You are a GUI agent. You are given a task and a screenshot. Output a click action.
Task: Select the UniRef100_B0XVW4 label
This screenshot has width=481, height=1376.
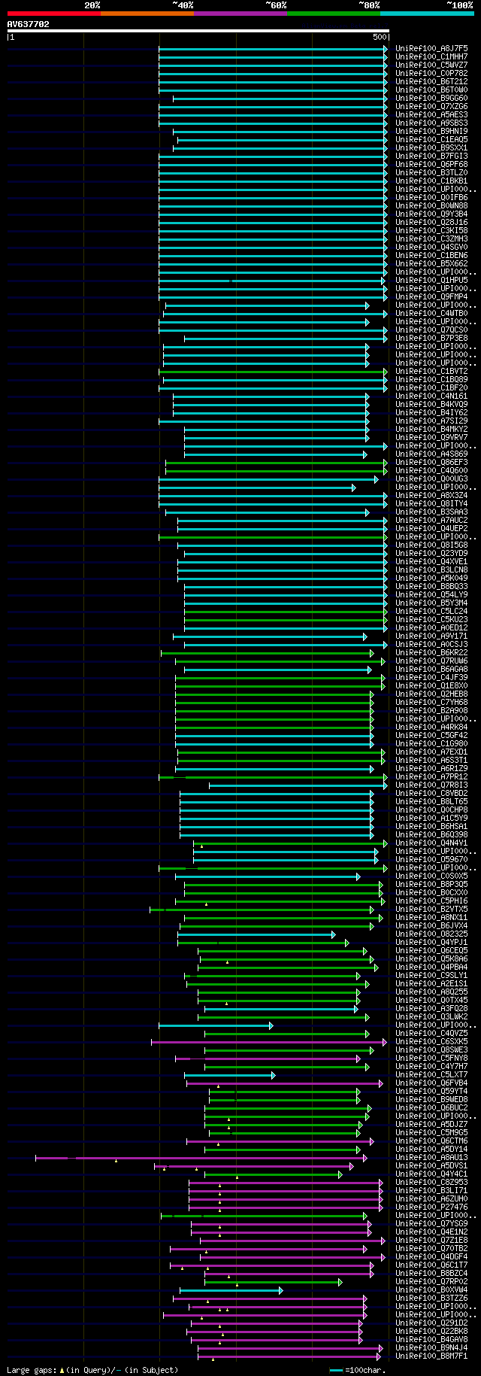coord(431,1289)
